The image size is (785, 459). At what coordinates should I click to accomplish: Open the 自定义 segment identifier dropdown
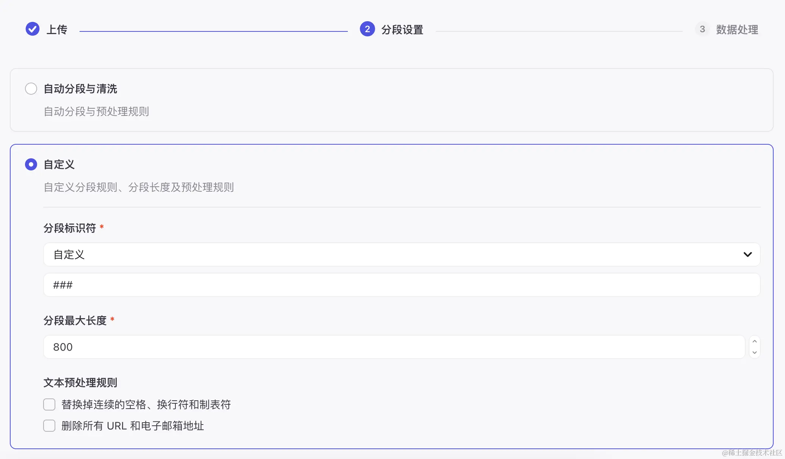(402, 254)
